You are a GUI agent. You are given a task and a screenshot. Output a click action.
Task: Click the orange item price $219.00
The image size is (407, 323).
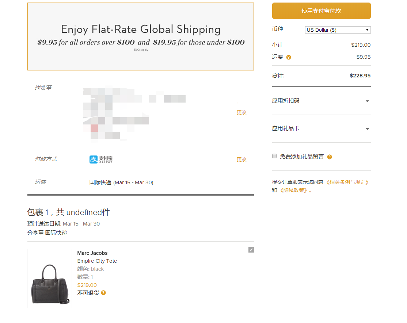pos(87,285)
